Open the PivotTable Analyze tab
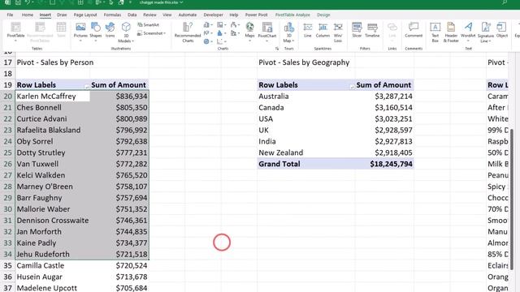The width and height of the screenshot is (520, 292). [x=292, y=15]
